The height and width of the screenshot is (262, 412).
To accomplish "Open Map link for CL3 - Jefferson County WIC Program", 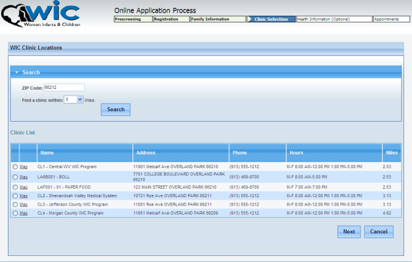I will tap(24, 205).
